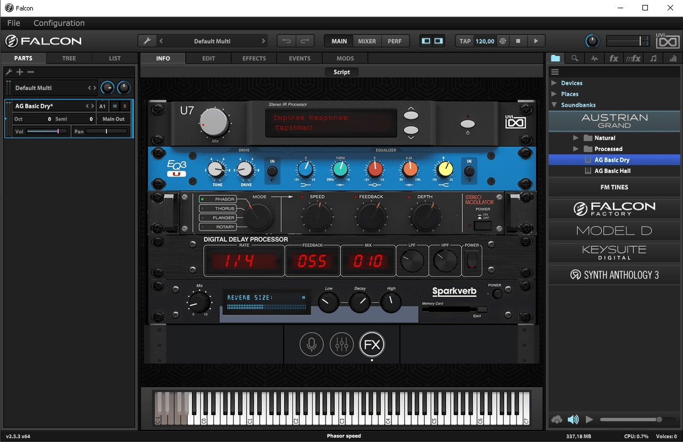Switch to MIXER view

tap(367, 41)
